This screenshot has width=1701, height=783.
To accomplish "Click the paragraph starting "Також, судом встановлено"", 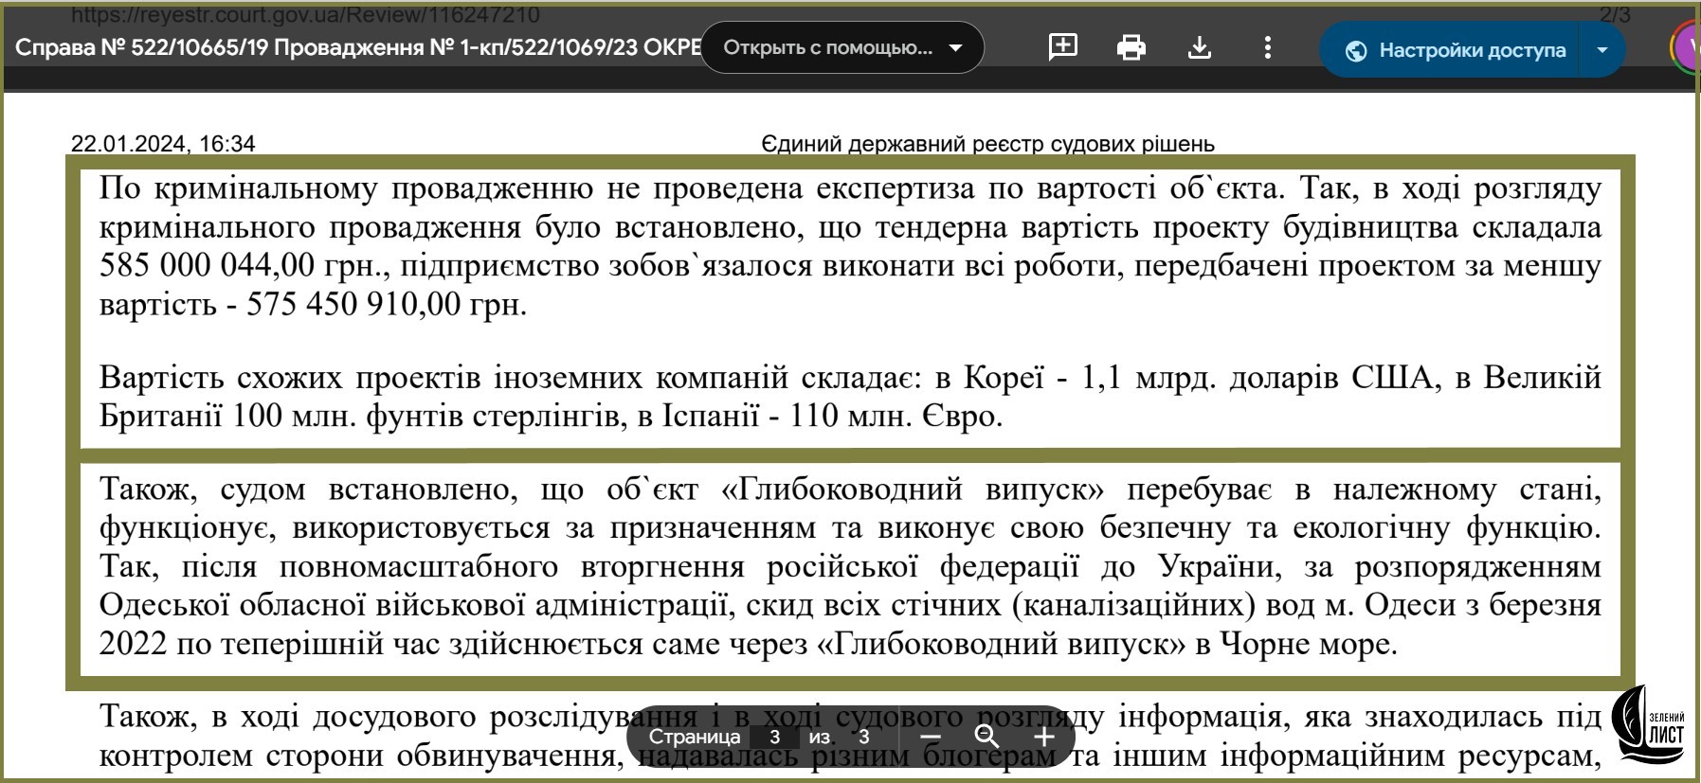I will point(850,565).
